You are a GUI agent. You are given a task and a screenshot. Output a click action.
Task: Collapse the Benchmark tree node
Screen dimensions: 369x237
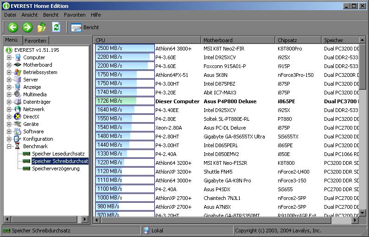pyautogui.click(x=9, y=146)
